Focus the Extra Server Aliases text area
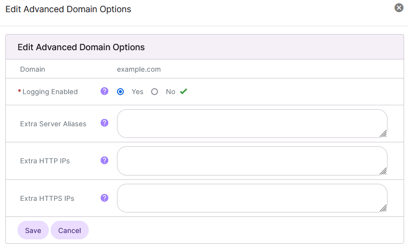408x252 pixels. [x=252, y=123]
